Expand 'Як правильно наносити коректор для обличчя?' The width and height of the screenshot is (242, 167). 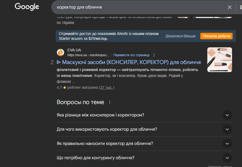[144, 144]
